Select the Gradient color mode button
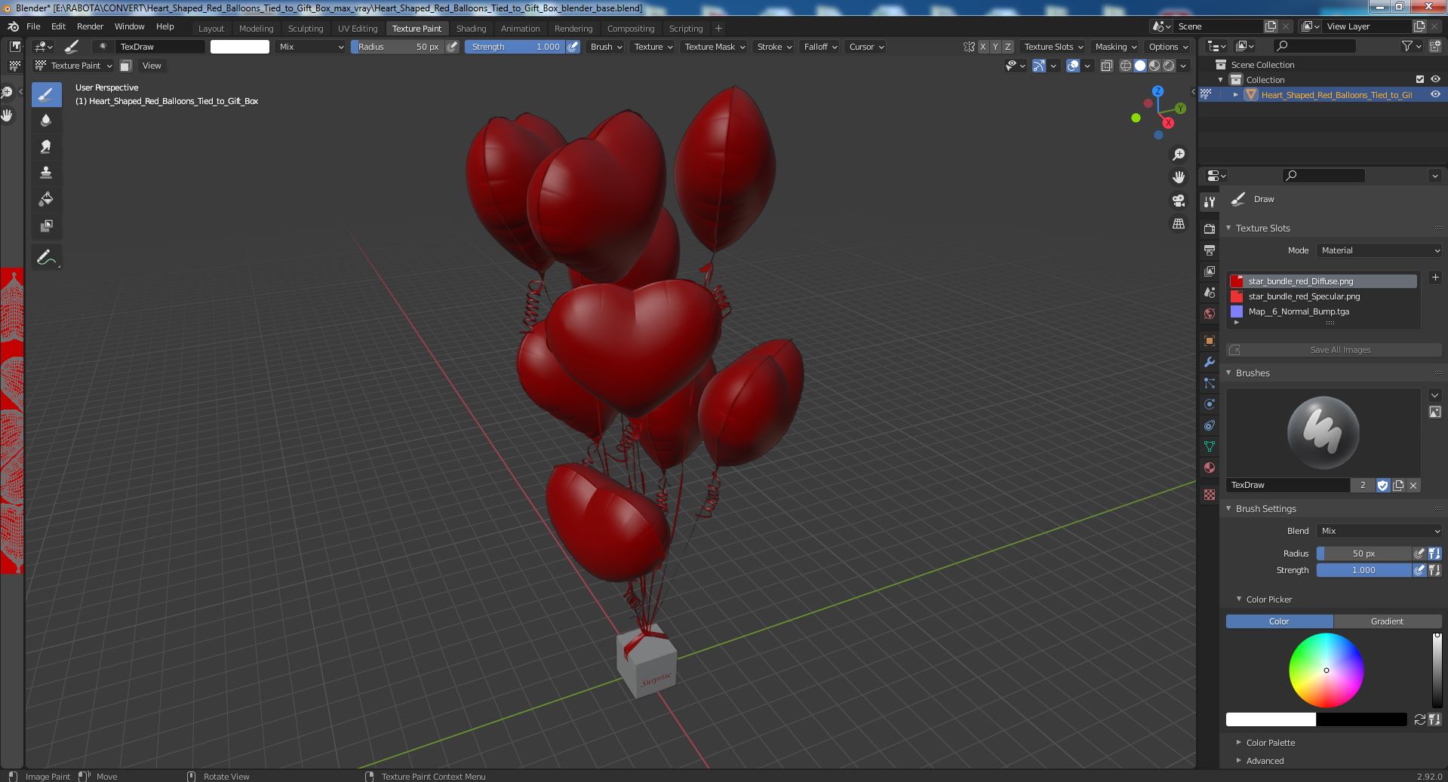This screenshot has width=1448, height=782. pyautogui.click(x=1387, y=621)
